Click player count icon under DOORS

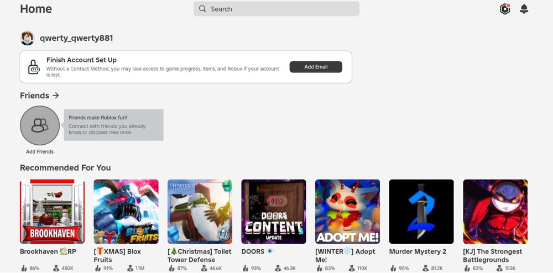[278, 269]
